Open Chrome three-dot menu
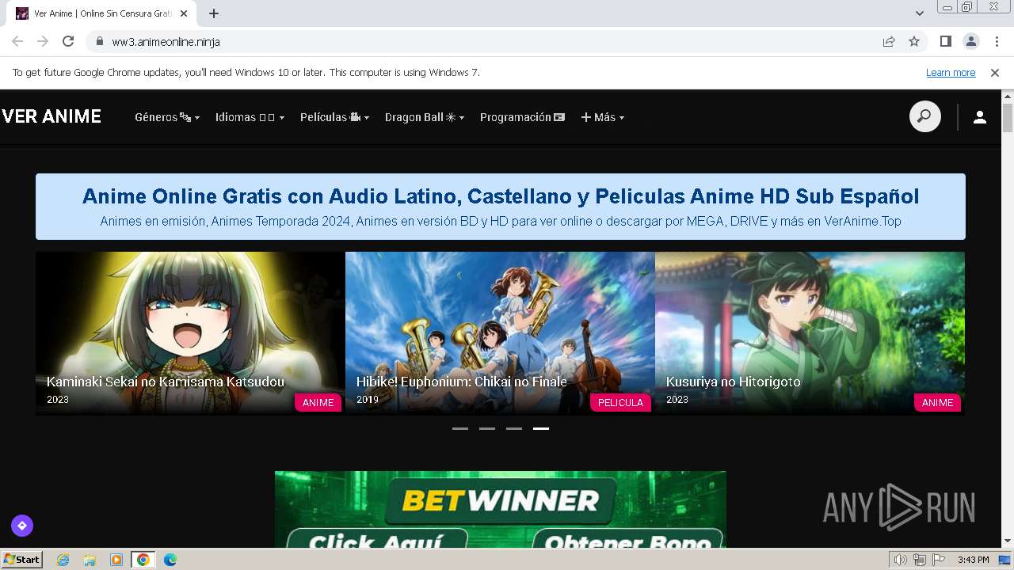Image resolution: width=1014 pixels, height=570 pixels. click(x=997, y=41)
